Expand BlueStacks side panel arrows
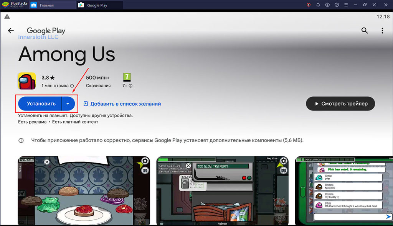393x226 pixels. click(x=386, y=5)
